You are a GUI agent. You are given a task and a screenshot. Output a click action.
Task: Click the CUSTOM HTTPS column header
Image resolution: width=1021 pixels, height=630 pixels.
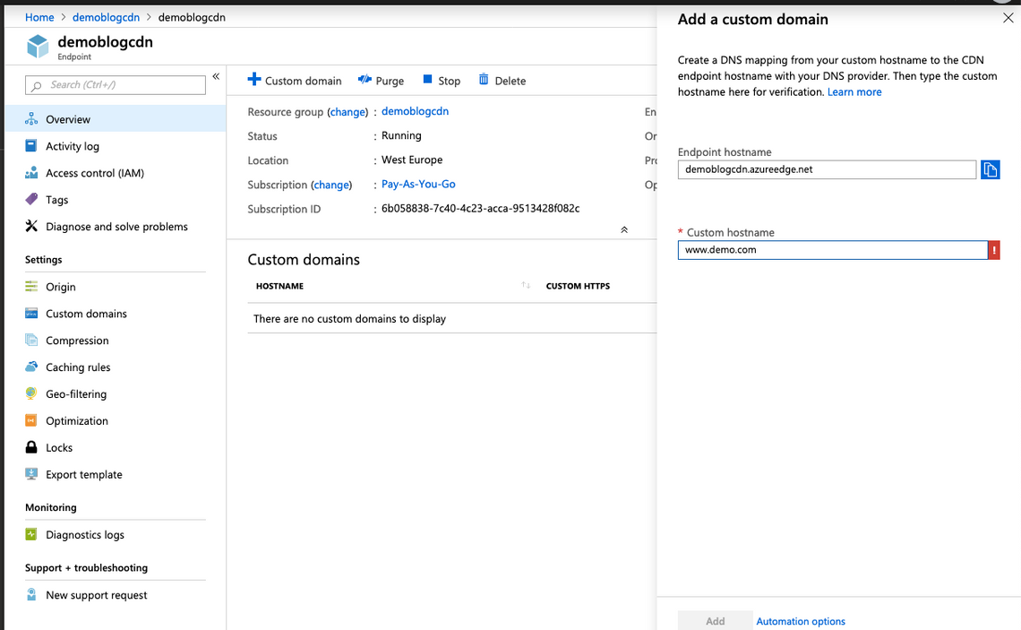pos(578,285)
